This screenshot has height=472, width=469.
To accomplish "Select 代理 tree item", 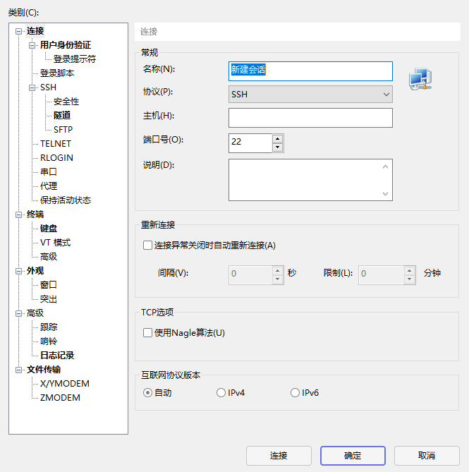I will pos(49,186).
